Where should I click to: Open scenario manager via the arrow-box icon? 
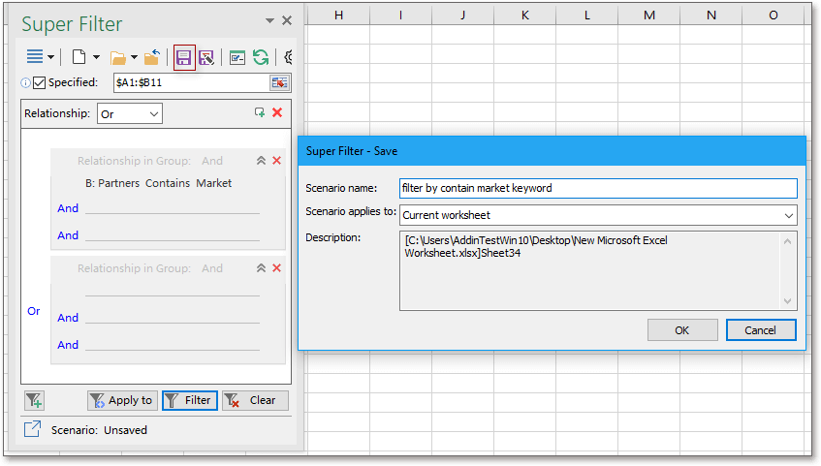(x=32, y=429)
